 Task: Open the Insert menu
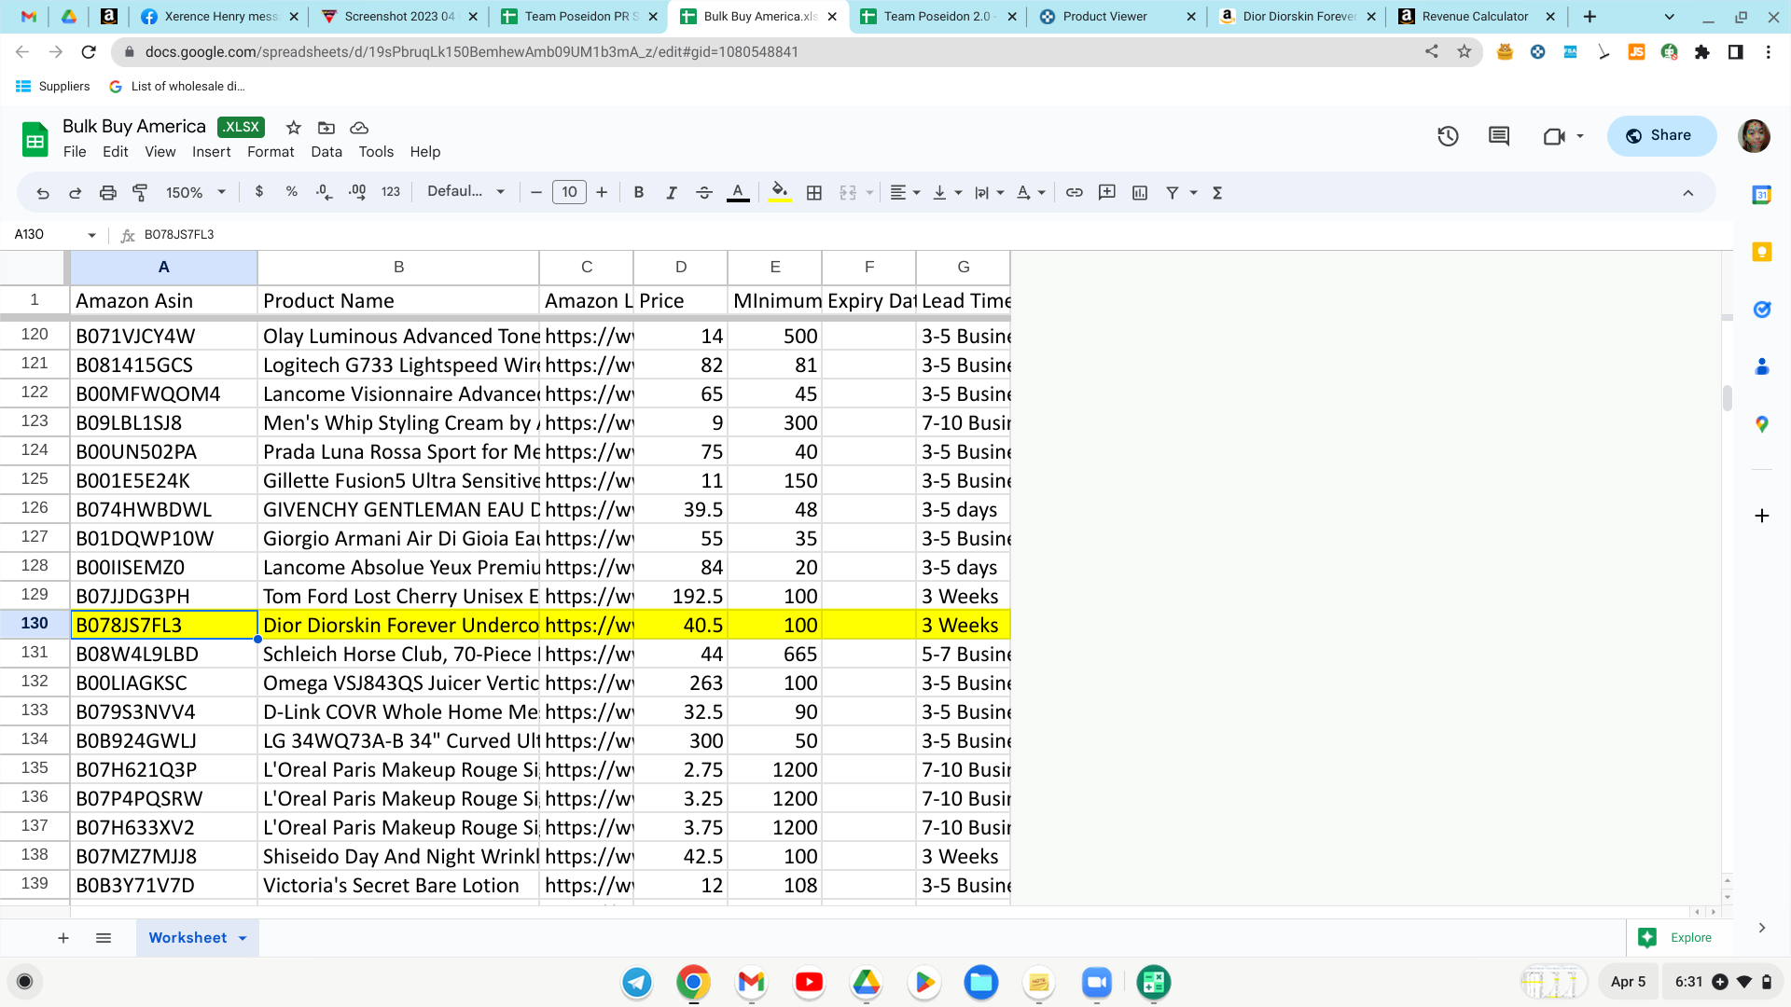coord(212,152)
